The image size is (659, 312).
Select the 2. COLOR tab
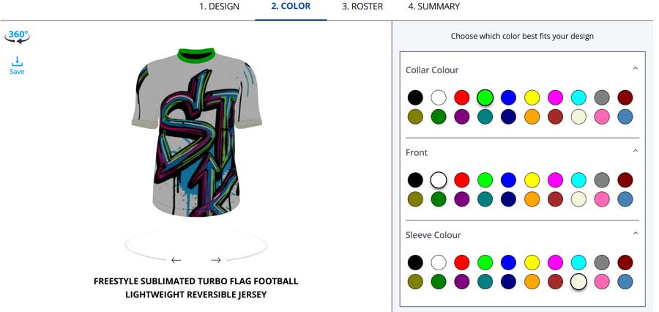pyautogui.click(x=291, y=7)
